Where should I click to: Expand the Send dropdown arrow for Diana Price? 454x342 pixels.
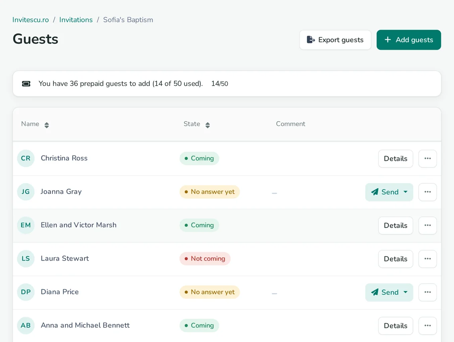tap(406, 292)
